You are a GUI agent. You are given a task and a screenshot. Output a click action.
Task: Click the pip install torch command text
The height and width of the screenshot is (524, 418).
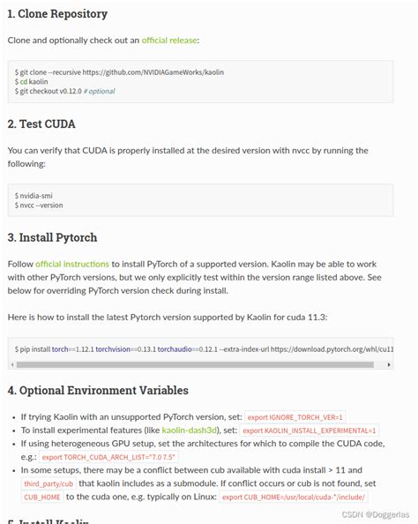[204, 349]
